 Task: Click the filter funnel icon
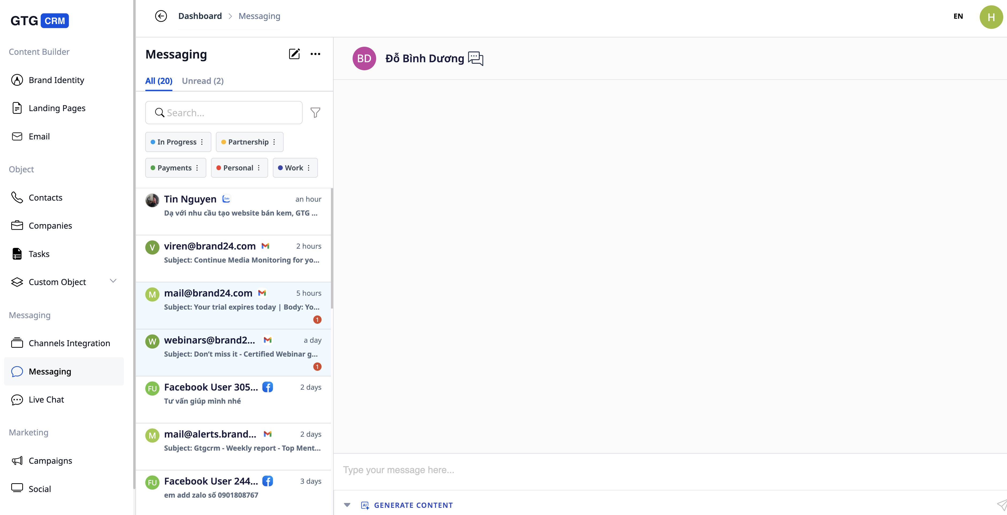coord(315,112)
